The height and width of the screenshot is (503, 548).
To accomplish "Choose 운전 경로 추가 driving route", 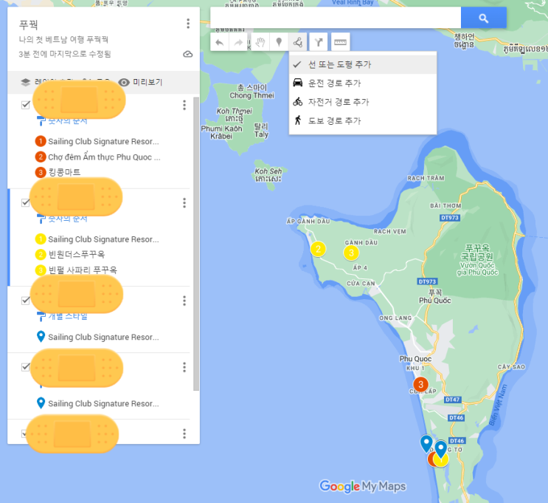I will (363, 83).
